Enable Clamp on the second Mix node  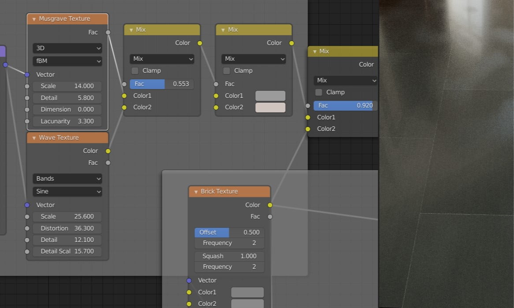226,71
